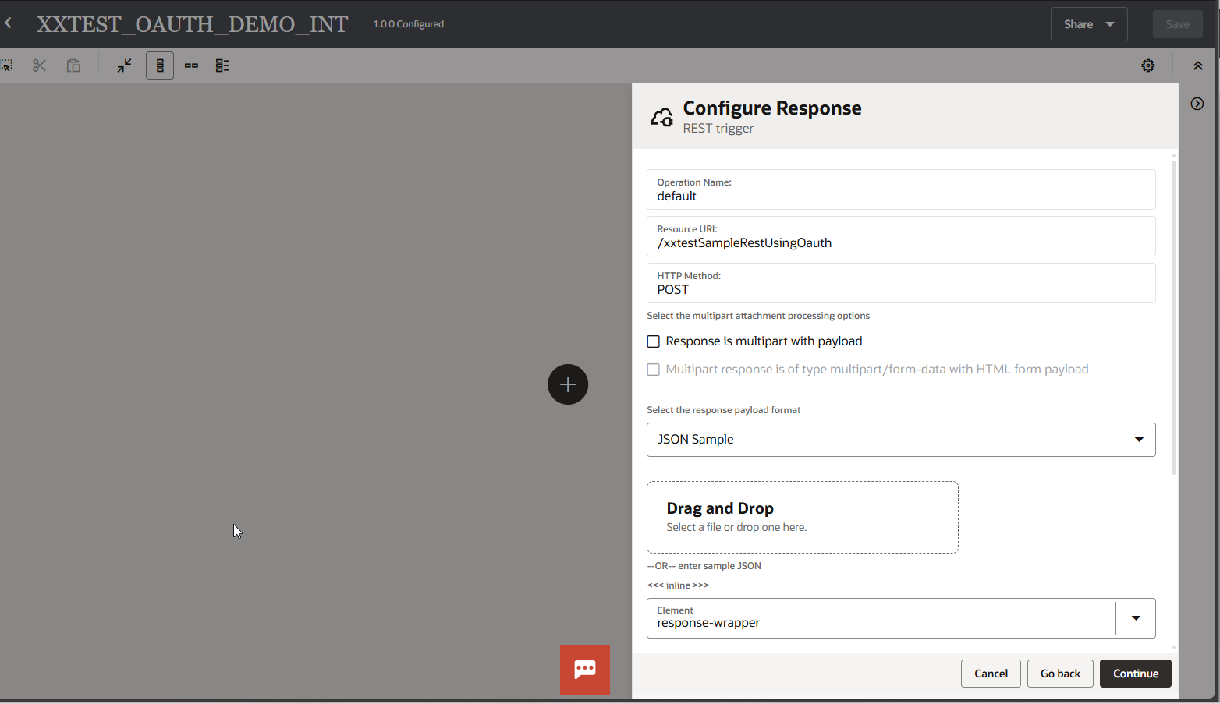The image size is (1220, 704).
Task: Enable Response is multipart with payload
Action: tap(653, 341)
